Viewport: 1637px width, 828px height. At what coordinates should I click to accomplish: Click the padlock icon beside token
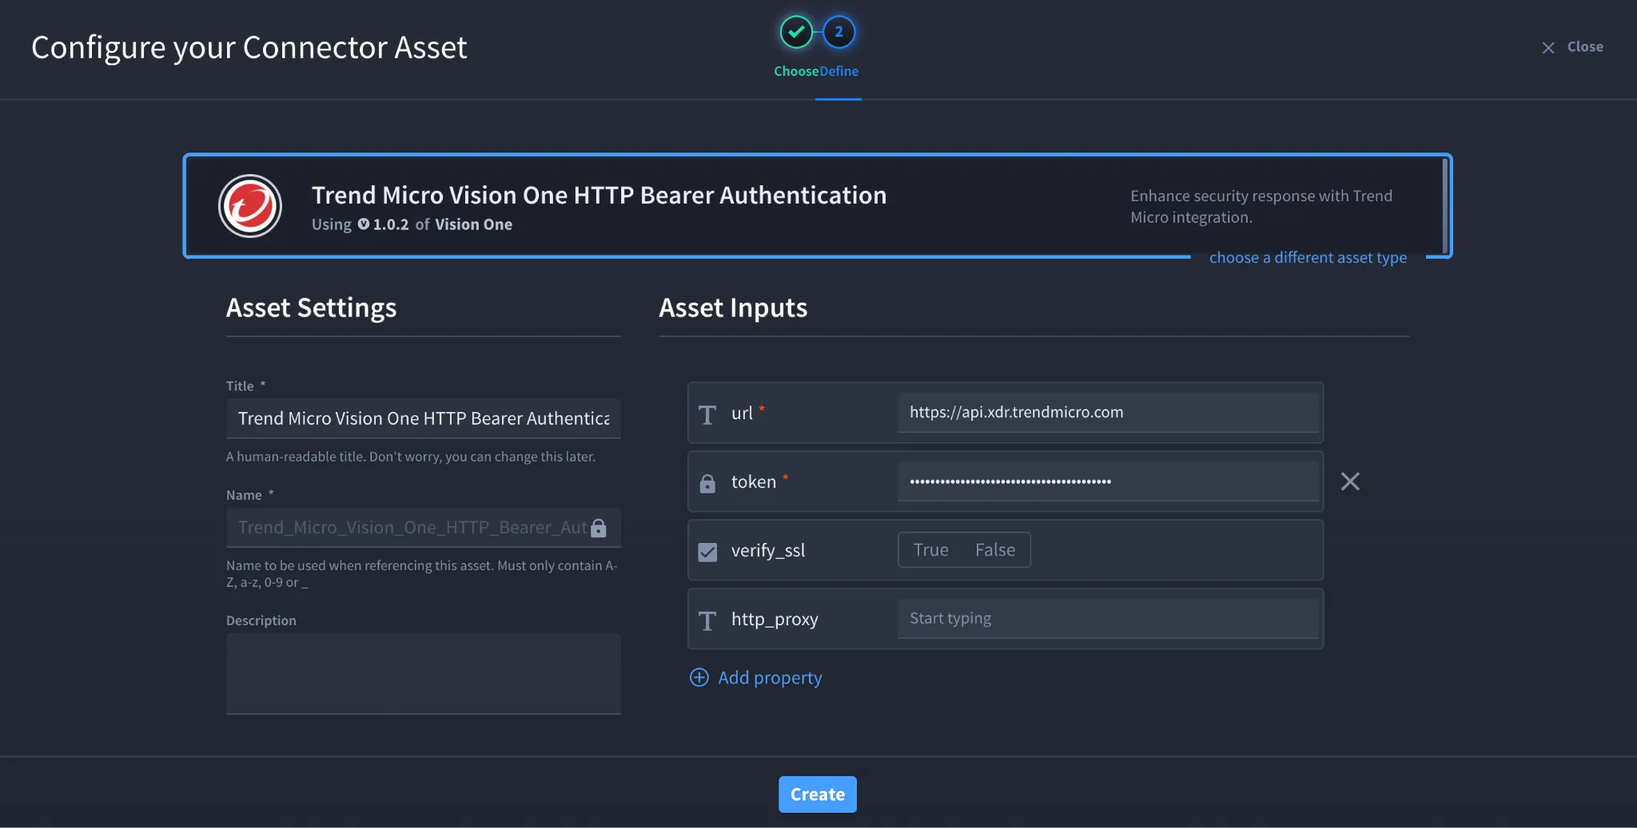pos(707,483)
